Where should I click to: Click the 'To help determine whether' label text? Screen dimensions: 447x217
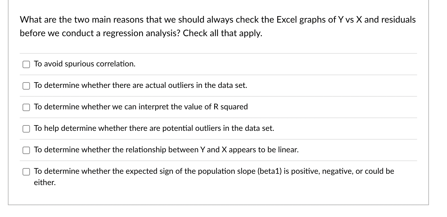154,128
